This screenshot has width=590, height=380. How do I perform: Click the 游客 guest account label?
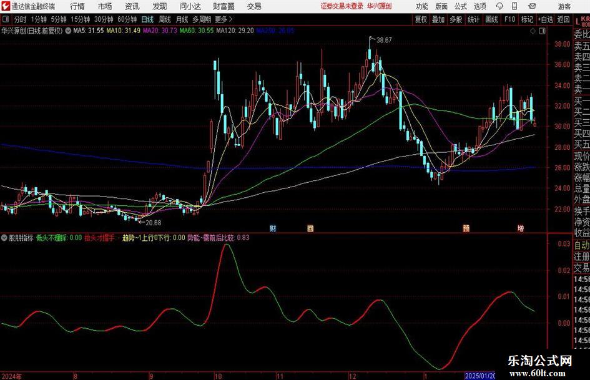pyautogui.click(x=564, y=6)
